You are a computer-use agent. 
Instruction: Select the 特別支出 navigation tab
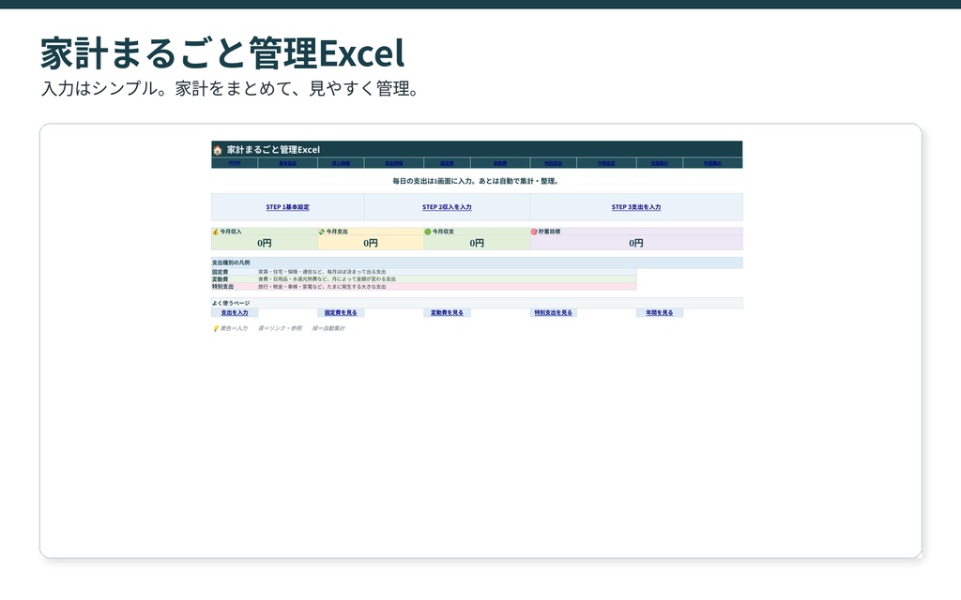click(554, 163)
